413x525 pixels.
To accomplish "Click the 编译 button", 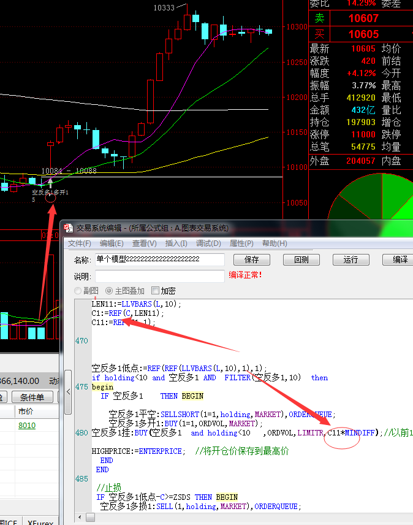I will pos(398,259).
